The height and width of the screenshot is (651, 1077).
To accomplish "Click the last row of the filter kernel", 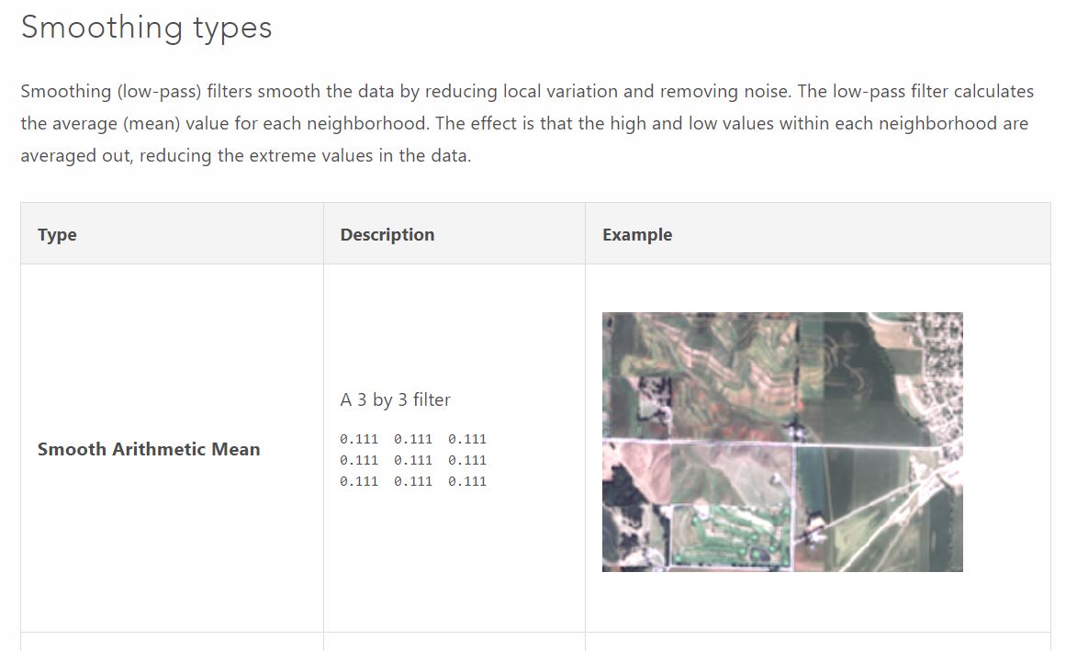I will pos(412,481).
